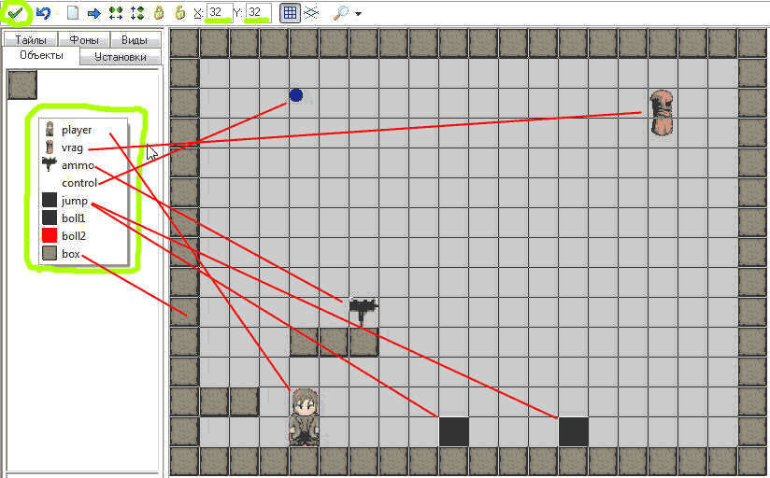Lock all instances with closed padlock icon
This screenshot has width=770, height=478.
point(159,13)
